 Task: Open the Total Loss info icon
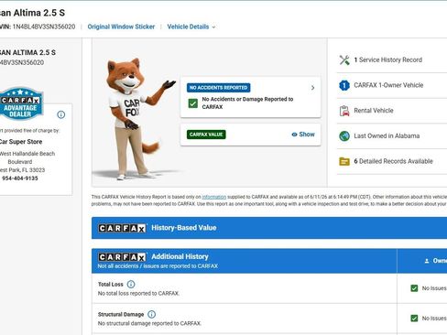point(131,285)
